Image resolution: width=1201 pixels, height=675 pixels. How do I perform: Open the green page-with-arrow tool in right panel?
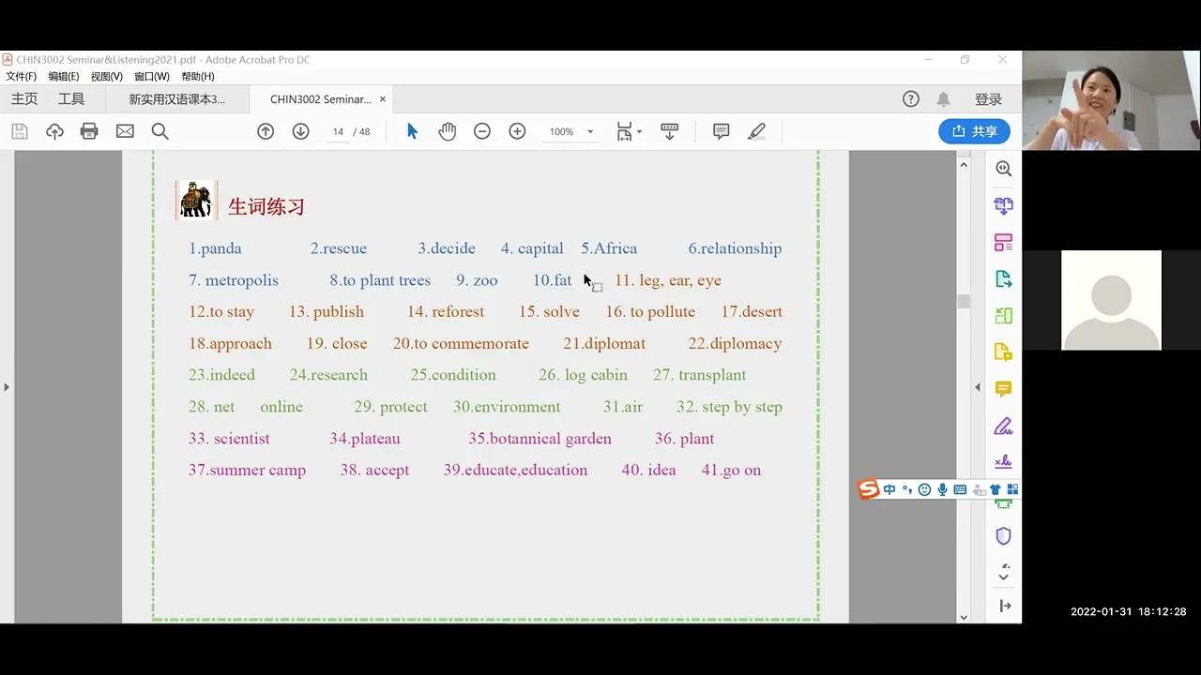[1003, 316]
